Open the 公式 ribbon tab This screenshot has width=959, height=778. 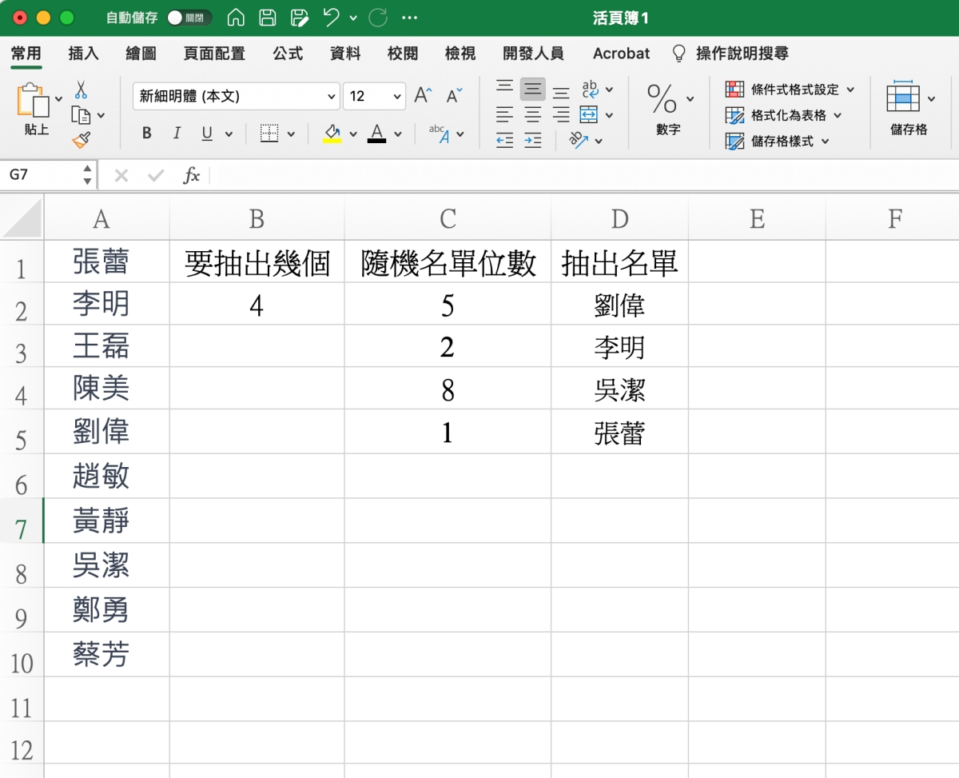click(x=288, y=54)
